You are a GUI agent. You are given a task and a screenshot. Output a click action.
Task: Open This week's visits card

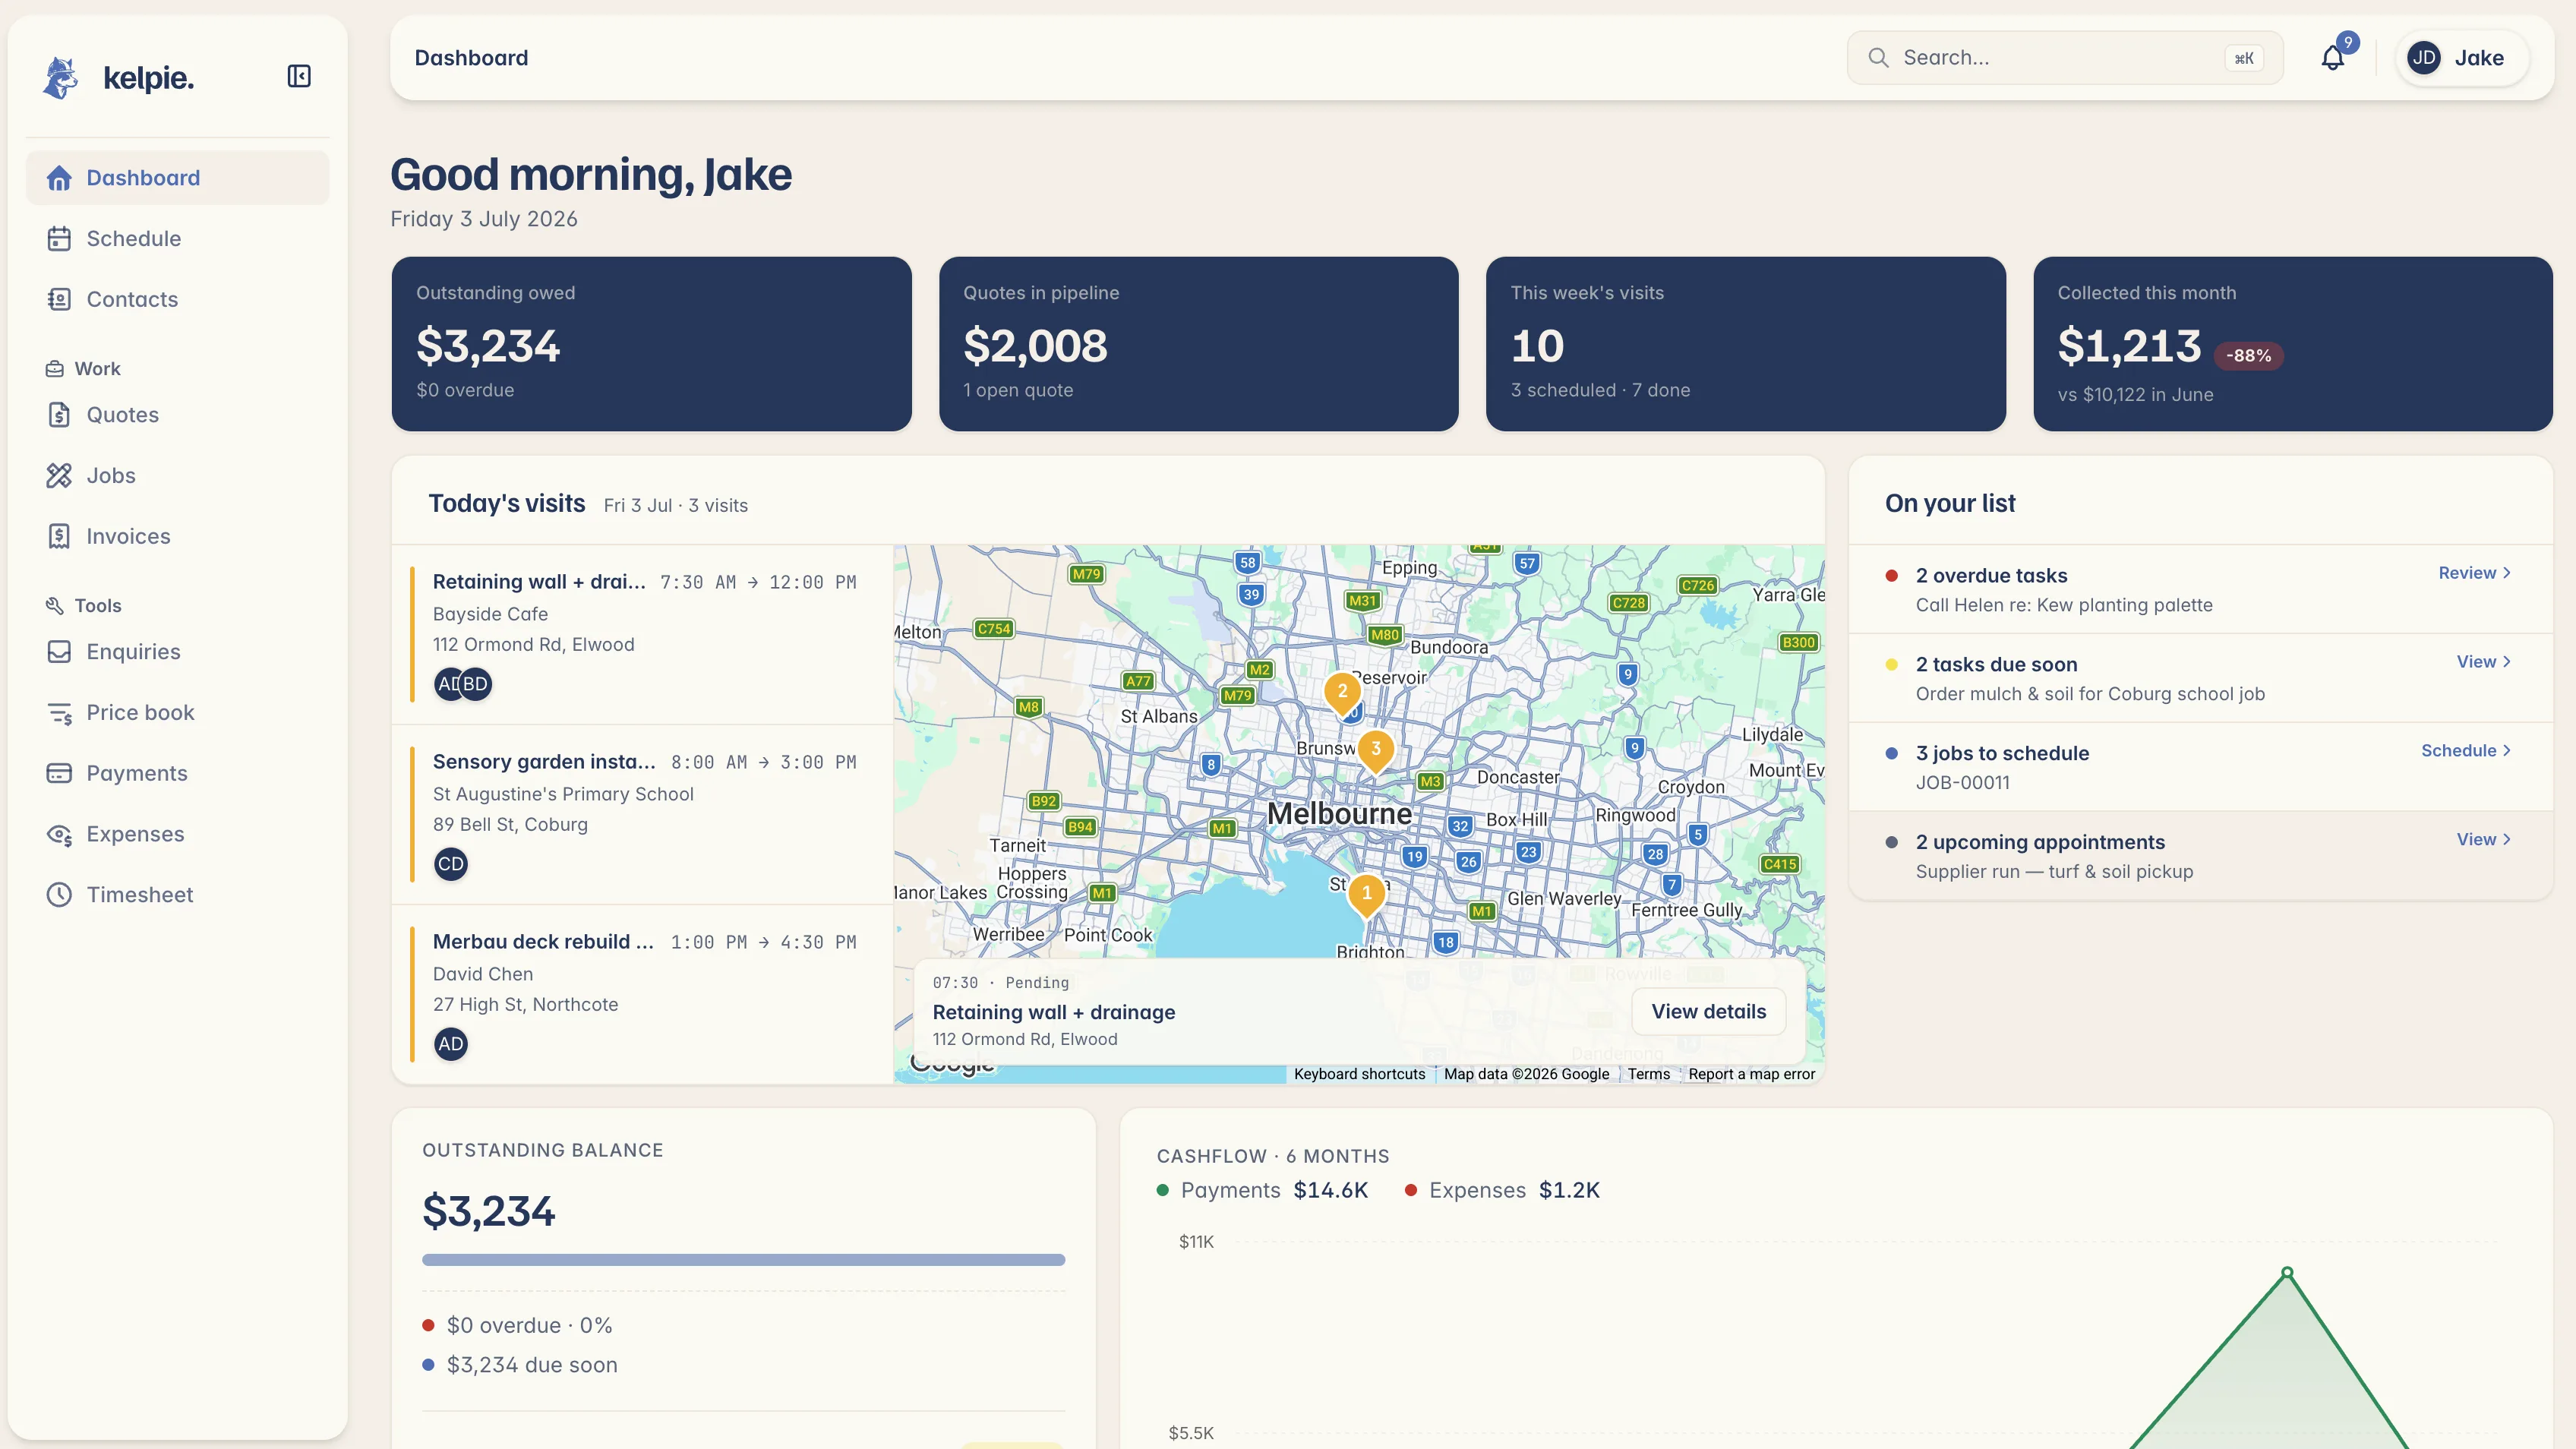(1745, 344)
